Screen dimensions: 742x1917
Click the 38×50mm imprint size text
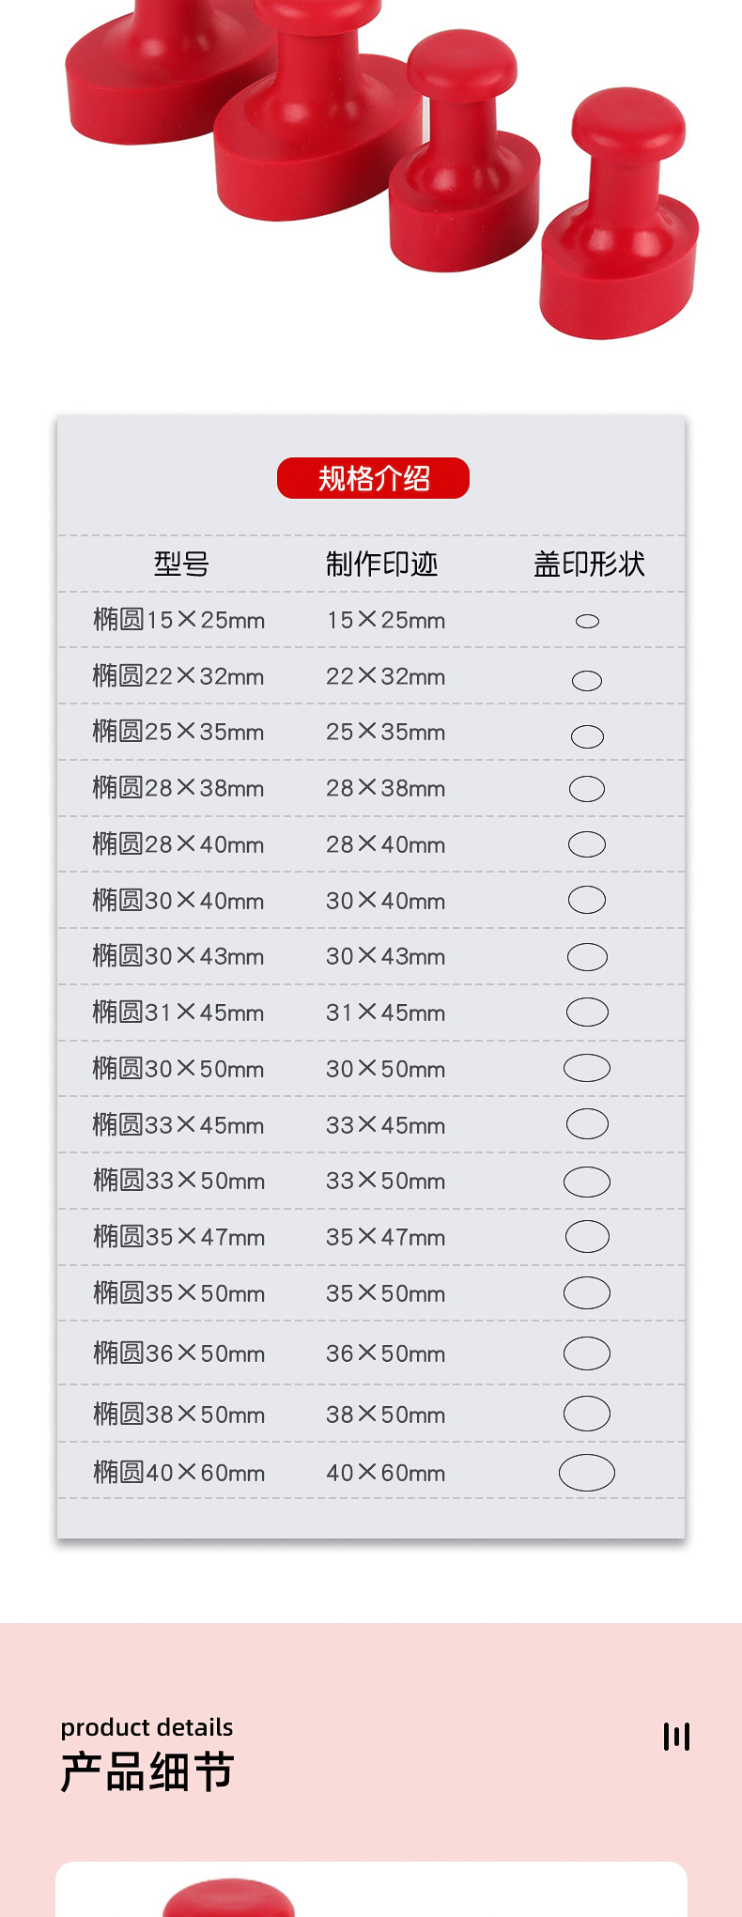click(385, 1415)
